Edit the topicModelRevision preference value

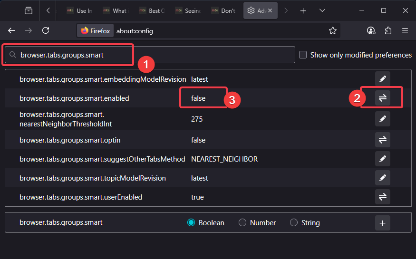(x=382, y=178)
